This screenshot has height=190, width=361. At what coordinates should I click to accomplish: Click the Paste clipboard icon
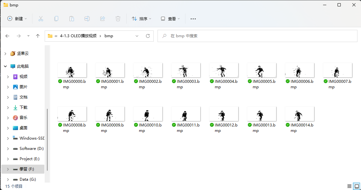[x=72, y=19]
